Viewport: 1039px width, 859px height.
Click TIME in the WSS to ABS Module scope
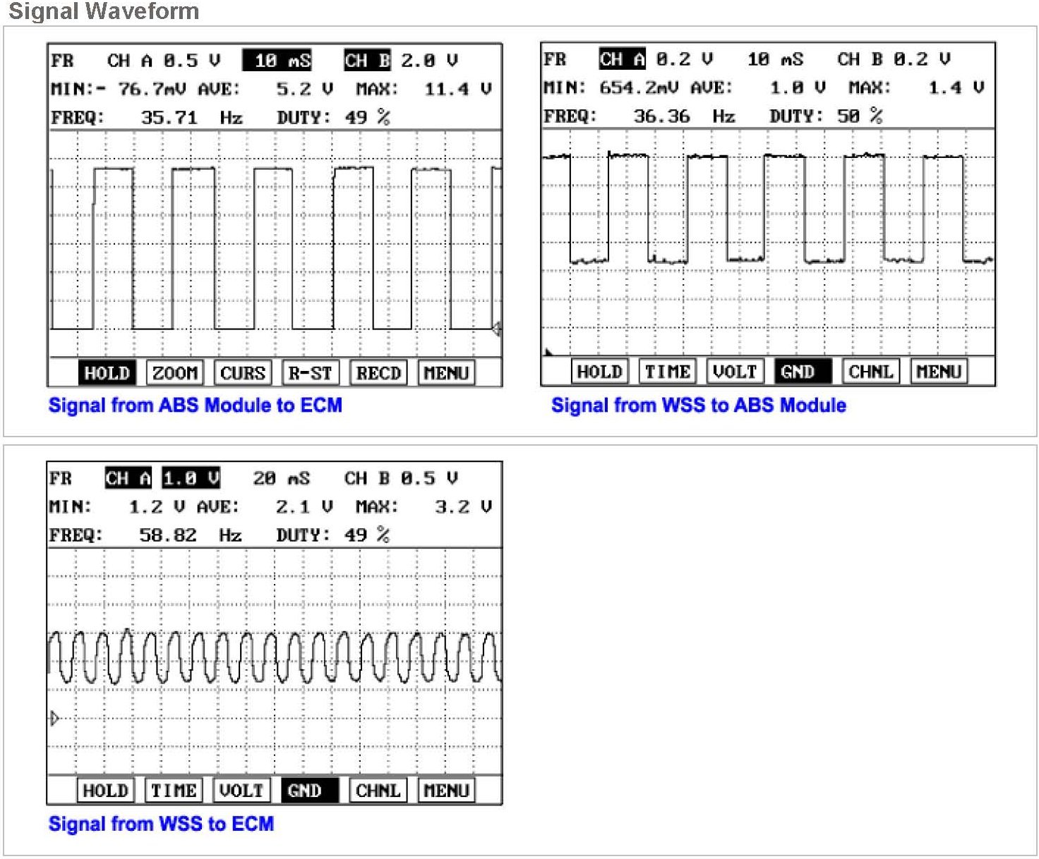click(667, 372)
